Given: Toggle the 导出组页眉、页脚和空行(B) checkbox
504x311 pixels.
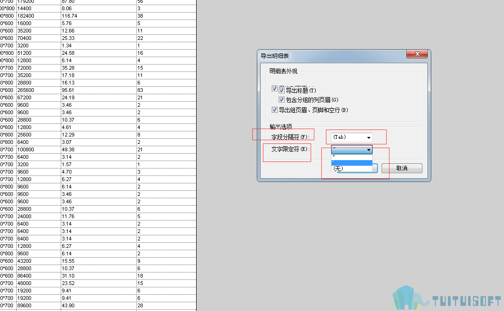Looking at the screenshot, I should click(x=274, y=110).
